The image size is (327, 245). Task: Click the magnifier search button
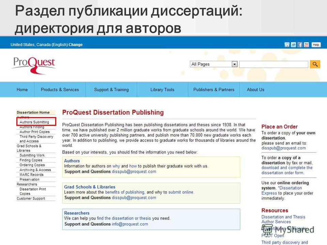(x=315, y=64)
